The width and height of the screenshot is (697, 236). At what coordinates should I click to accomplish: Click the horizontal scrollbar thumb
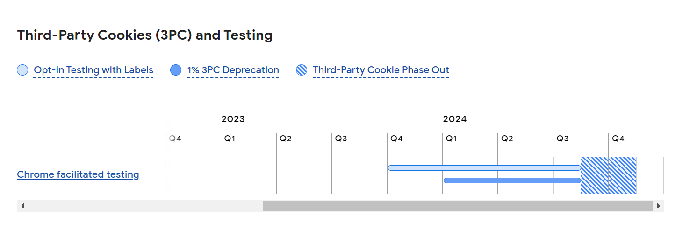coord(457,206)
